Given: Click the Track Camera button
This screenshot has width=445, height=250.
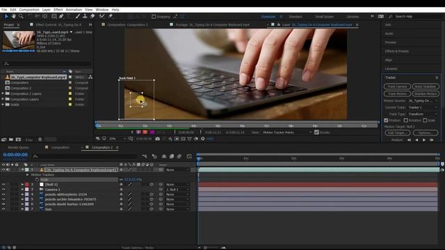Looking at the screenshot, I should click(397, 86).
